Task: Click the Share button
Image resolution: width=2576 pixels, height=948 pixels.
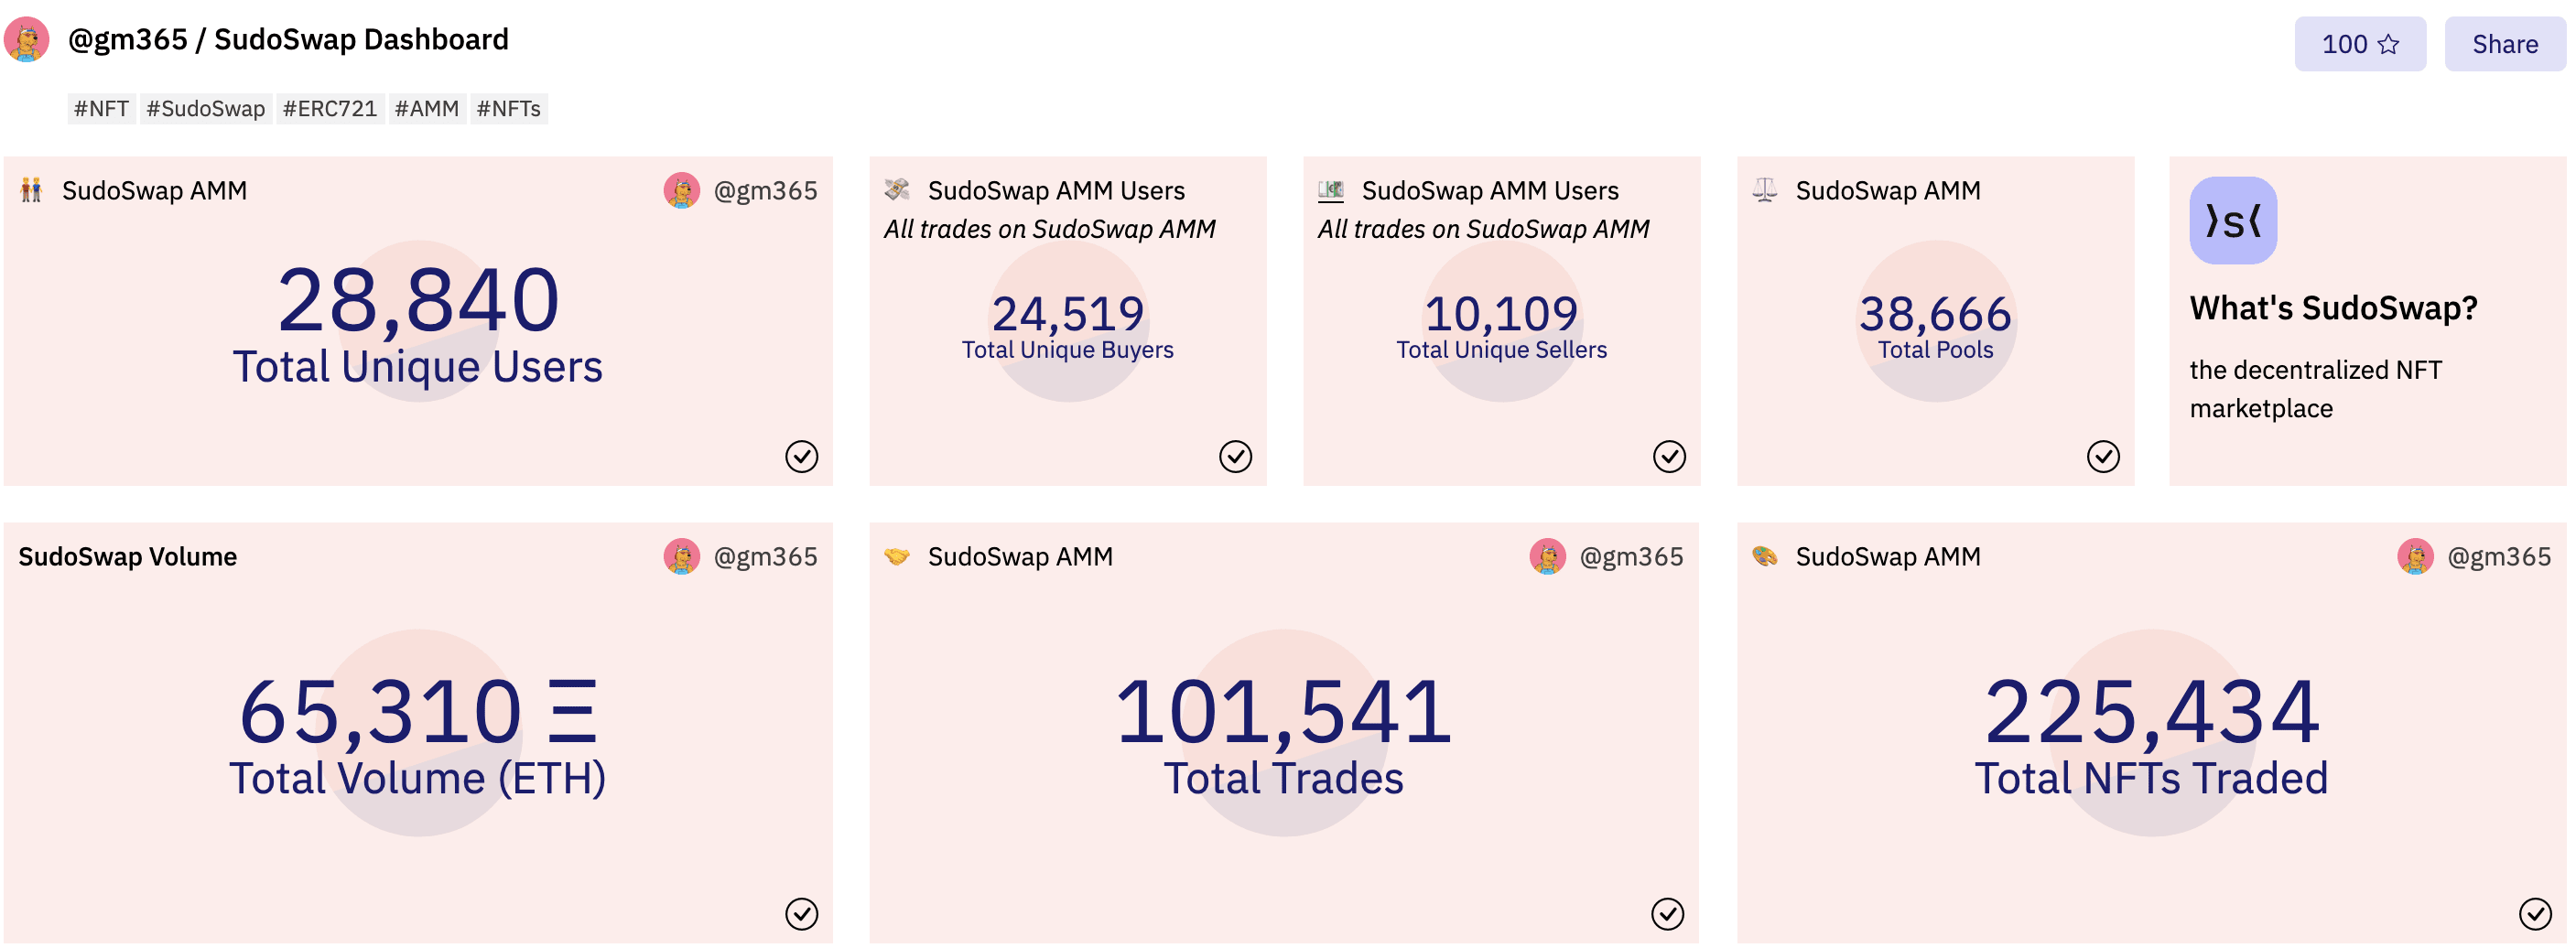Action: click(2505, 44)
